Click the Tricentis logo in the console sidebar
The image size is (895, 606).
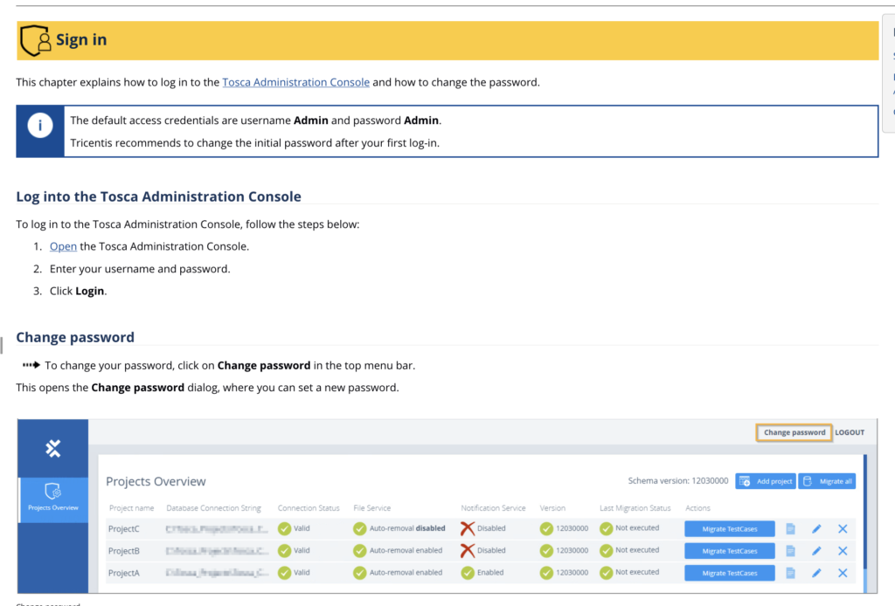[53, 449]
